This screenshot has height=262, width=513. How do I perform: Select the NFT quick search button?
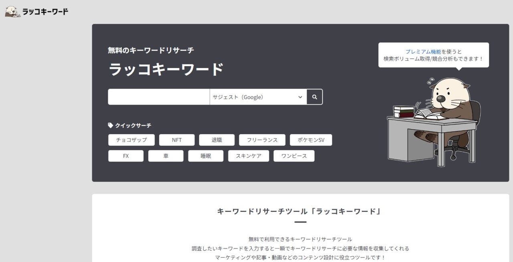(x=177, y=140)
